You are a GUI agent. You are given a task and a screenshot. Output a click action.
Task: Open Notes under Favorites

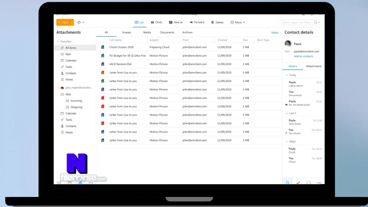pyautogui.click(x=69, y=79)
